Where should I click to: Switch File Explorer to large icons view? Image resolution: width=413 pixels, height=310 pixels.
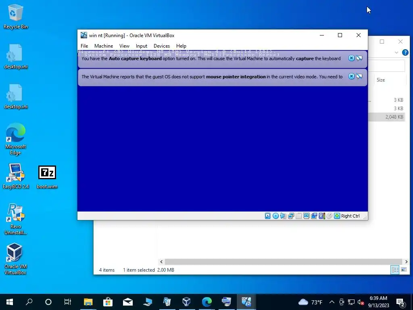point(403,270)
